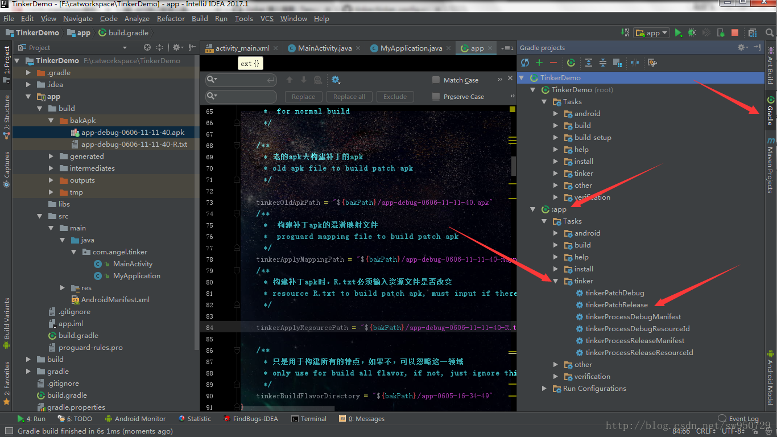Open the VCS menu

[267, 18]
